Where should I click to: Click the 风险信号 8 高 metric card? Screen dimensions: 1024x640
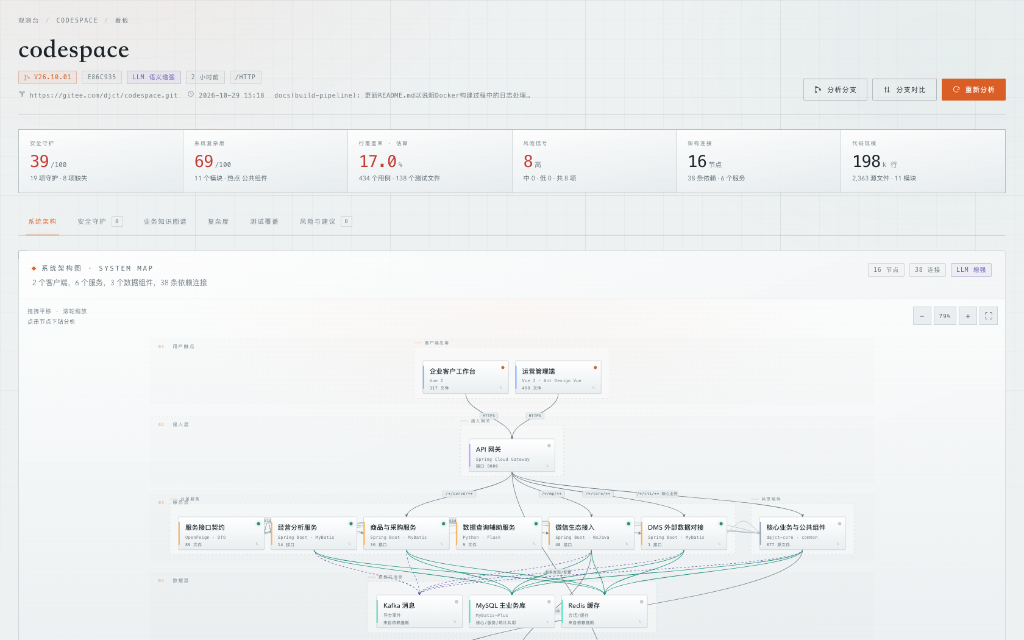pos(594,161)
